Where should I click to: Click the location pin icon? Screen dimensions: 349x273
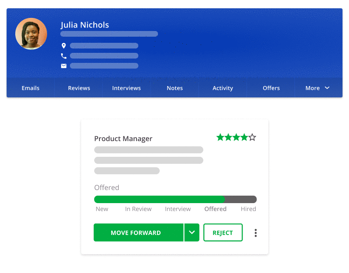click(x=64, y=46)
